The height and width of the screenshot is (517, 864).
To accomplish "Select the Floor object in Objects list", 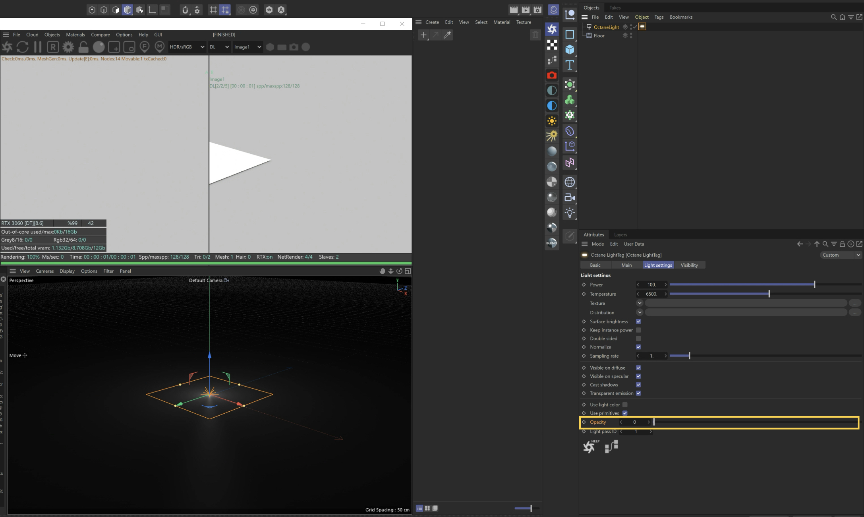I will (x=599, y=36).
